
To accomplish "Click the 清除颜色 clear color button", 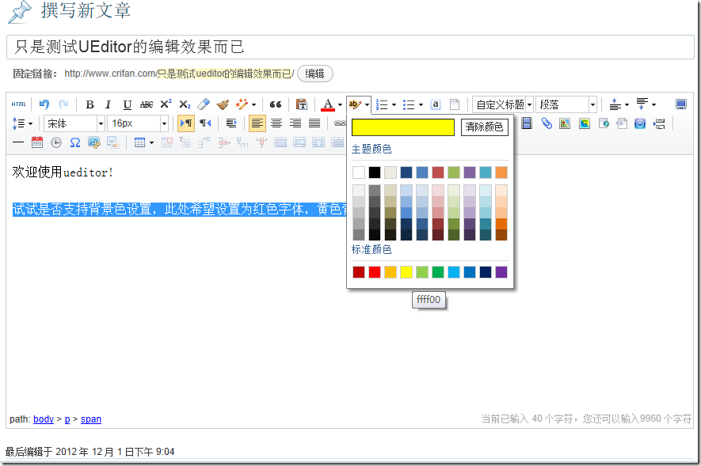I will click(x=484, y=127).
